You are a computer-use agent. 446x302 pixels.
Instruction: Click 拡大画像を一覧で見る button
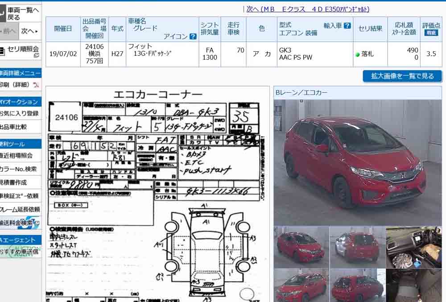[x=402, y=76]
